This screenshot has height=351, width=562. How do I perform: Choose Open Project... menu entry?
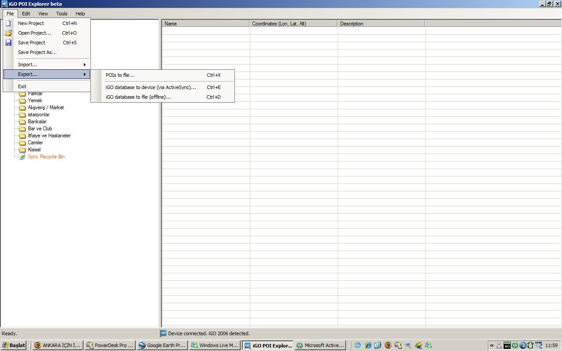point(47,33)
